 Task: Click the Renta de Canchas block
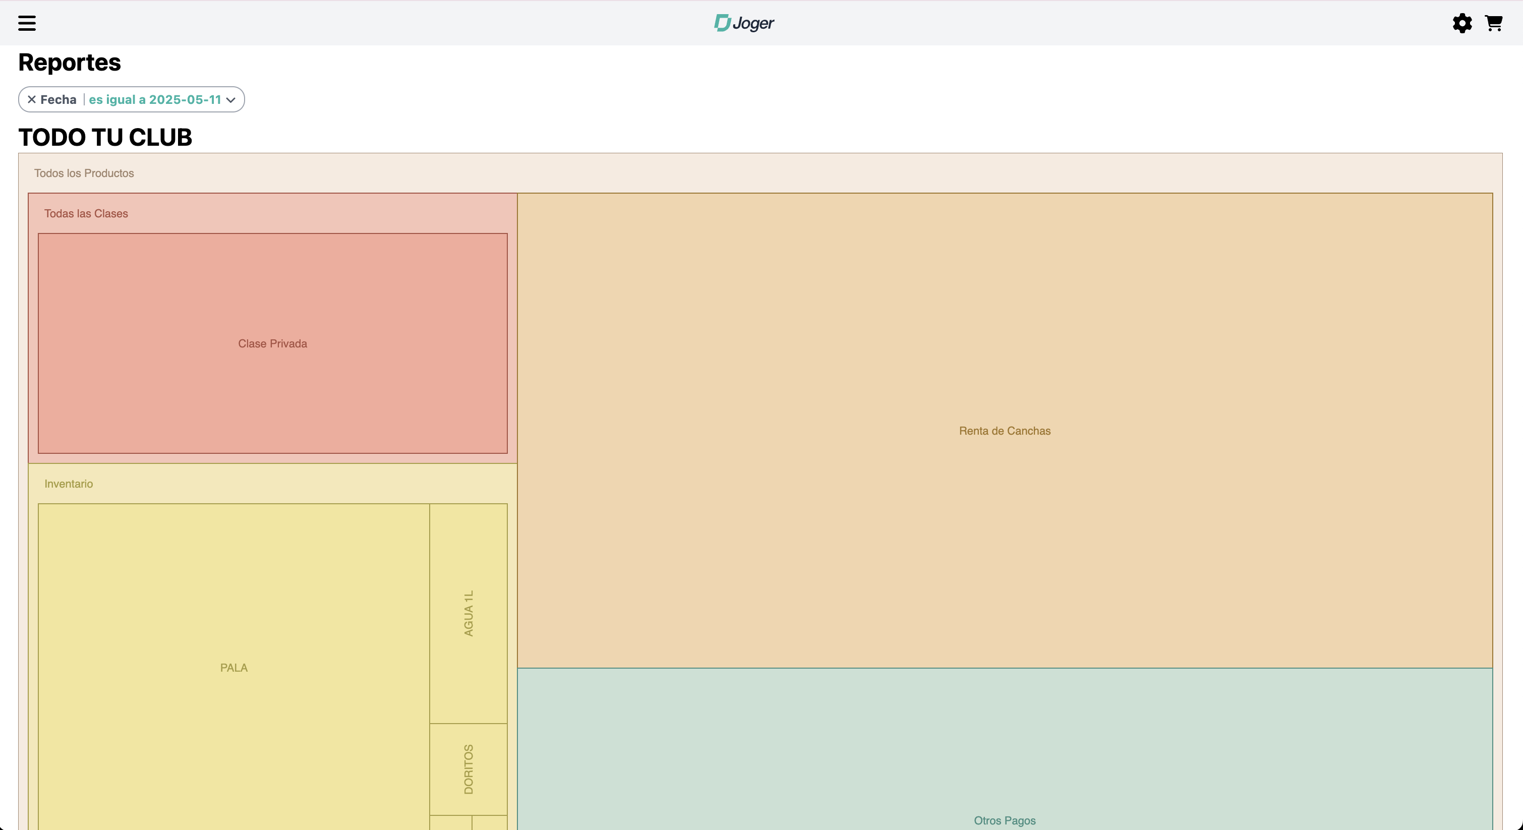1005,431
